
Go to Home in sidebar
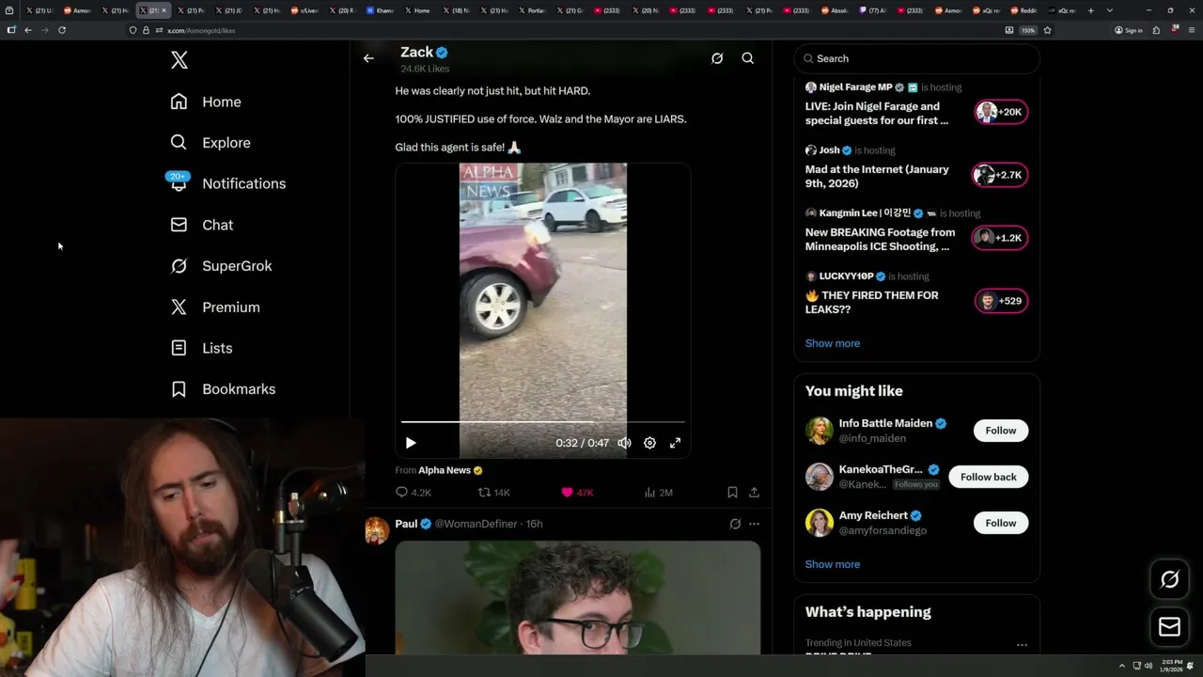point(206,102)
